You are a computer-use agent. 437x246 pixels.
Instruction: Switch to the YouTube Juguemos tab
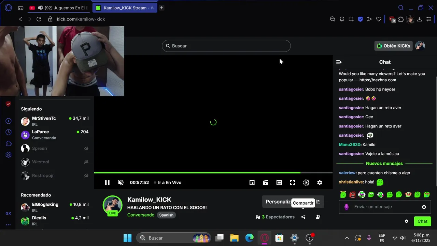pyautogui.click(x=59, y=8)
